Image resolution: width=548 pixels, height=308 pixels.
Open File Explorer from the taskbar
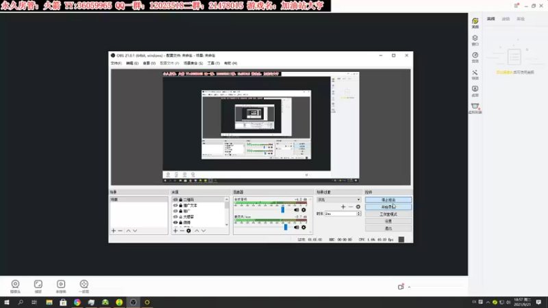point(49,303)
